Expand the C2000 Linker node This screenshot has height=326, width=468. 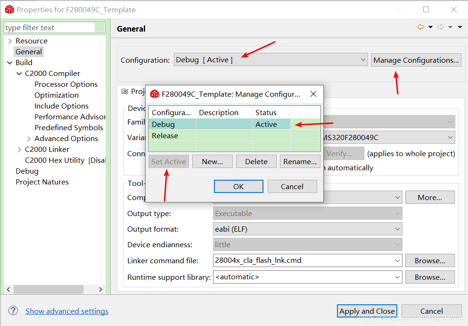pos(19,150)
